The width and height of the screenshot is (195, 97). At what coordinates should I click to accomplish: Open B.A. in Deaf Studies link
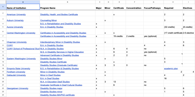click(50, 78)
